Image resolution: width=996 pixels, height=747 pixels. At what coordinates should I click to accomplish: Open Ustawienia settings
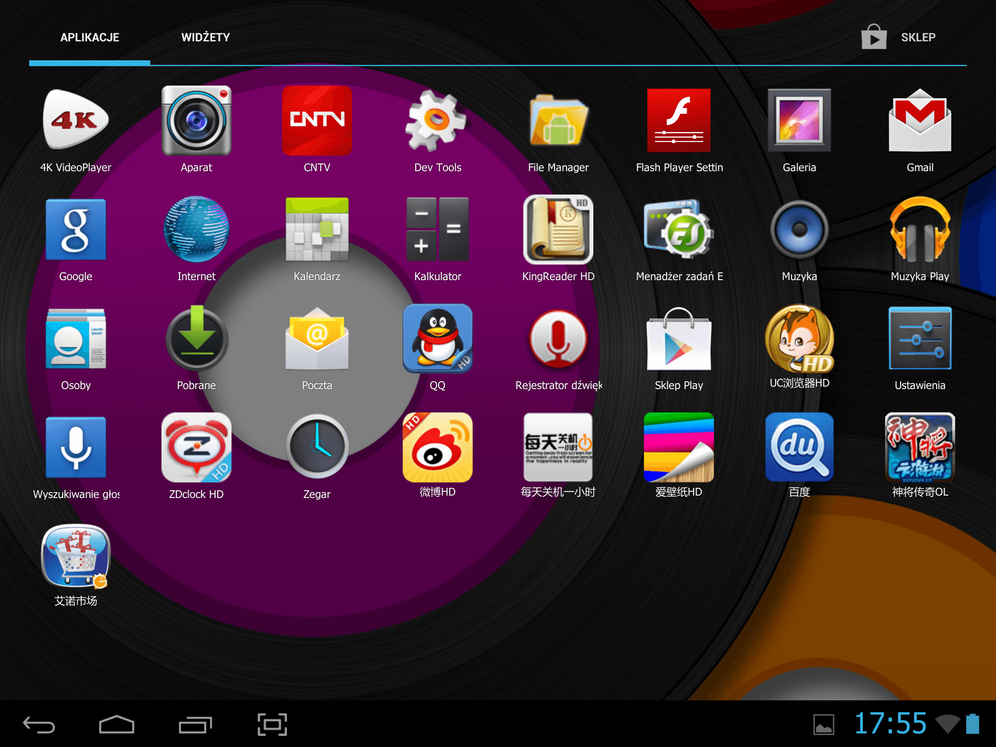point(920,338)
